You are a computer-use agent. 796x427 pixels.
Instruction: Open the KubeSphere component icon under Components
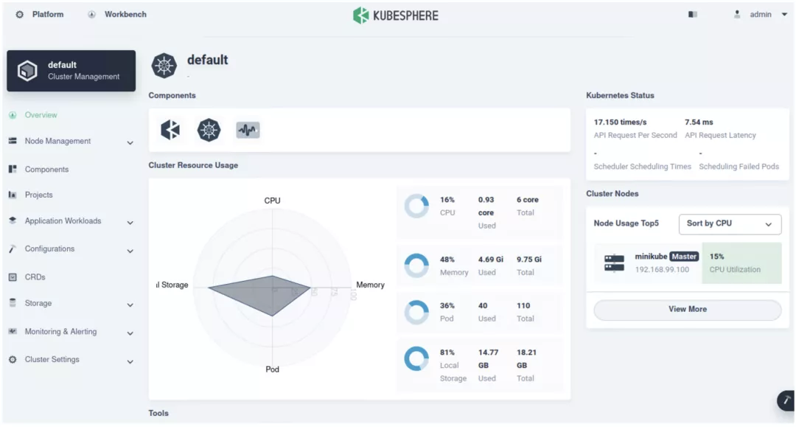(x=170, y=129)
